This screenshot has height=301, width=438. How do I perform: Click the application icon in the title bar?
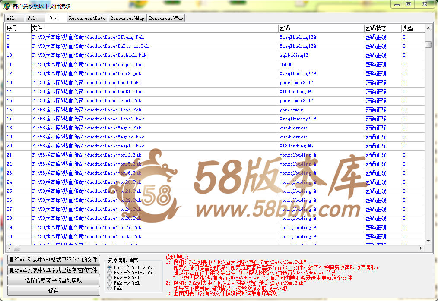point(7,6)
